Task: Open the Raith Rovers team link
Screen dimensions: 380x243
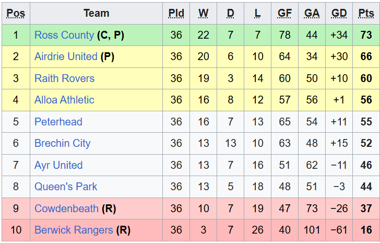Action: 65,78
